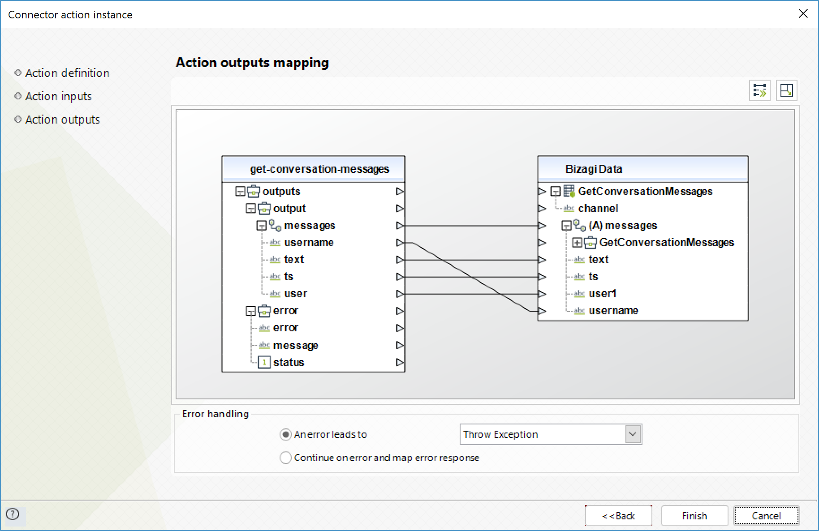The width and height of the screenshot is (819, 531).
Task: Click the Bizagi Data panel header
Action: 643,169
